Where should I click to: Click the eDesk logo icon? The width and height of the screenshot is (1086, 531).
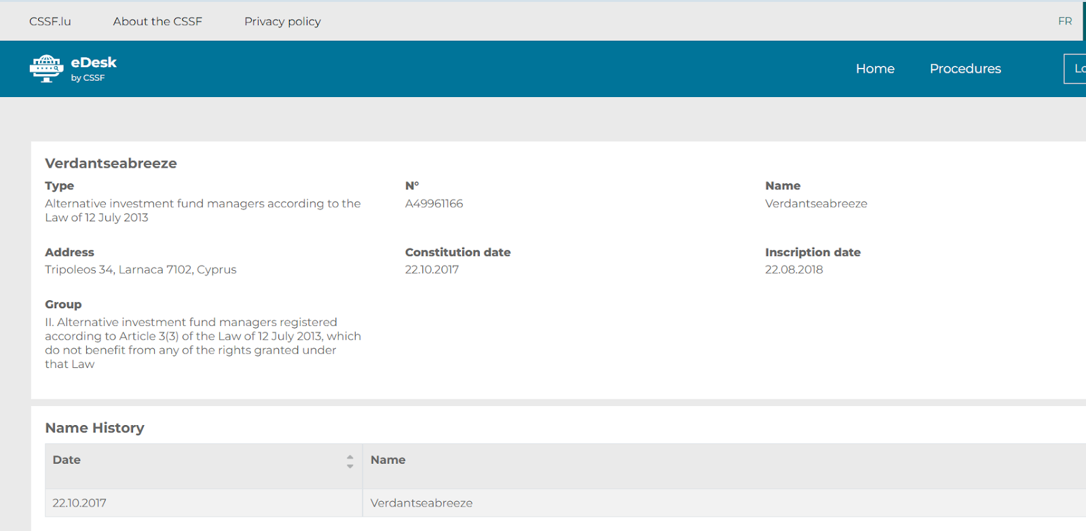click(46, 69)
